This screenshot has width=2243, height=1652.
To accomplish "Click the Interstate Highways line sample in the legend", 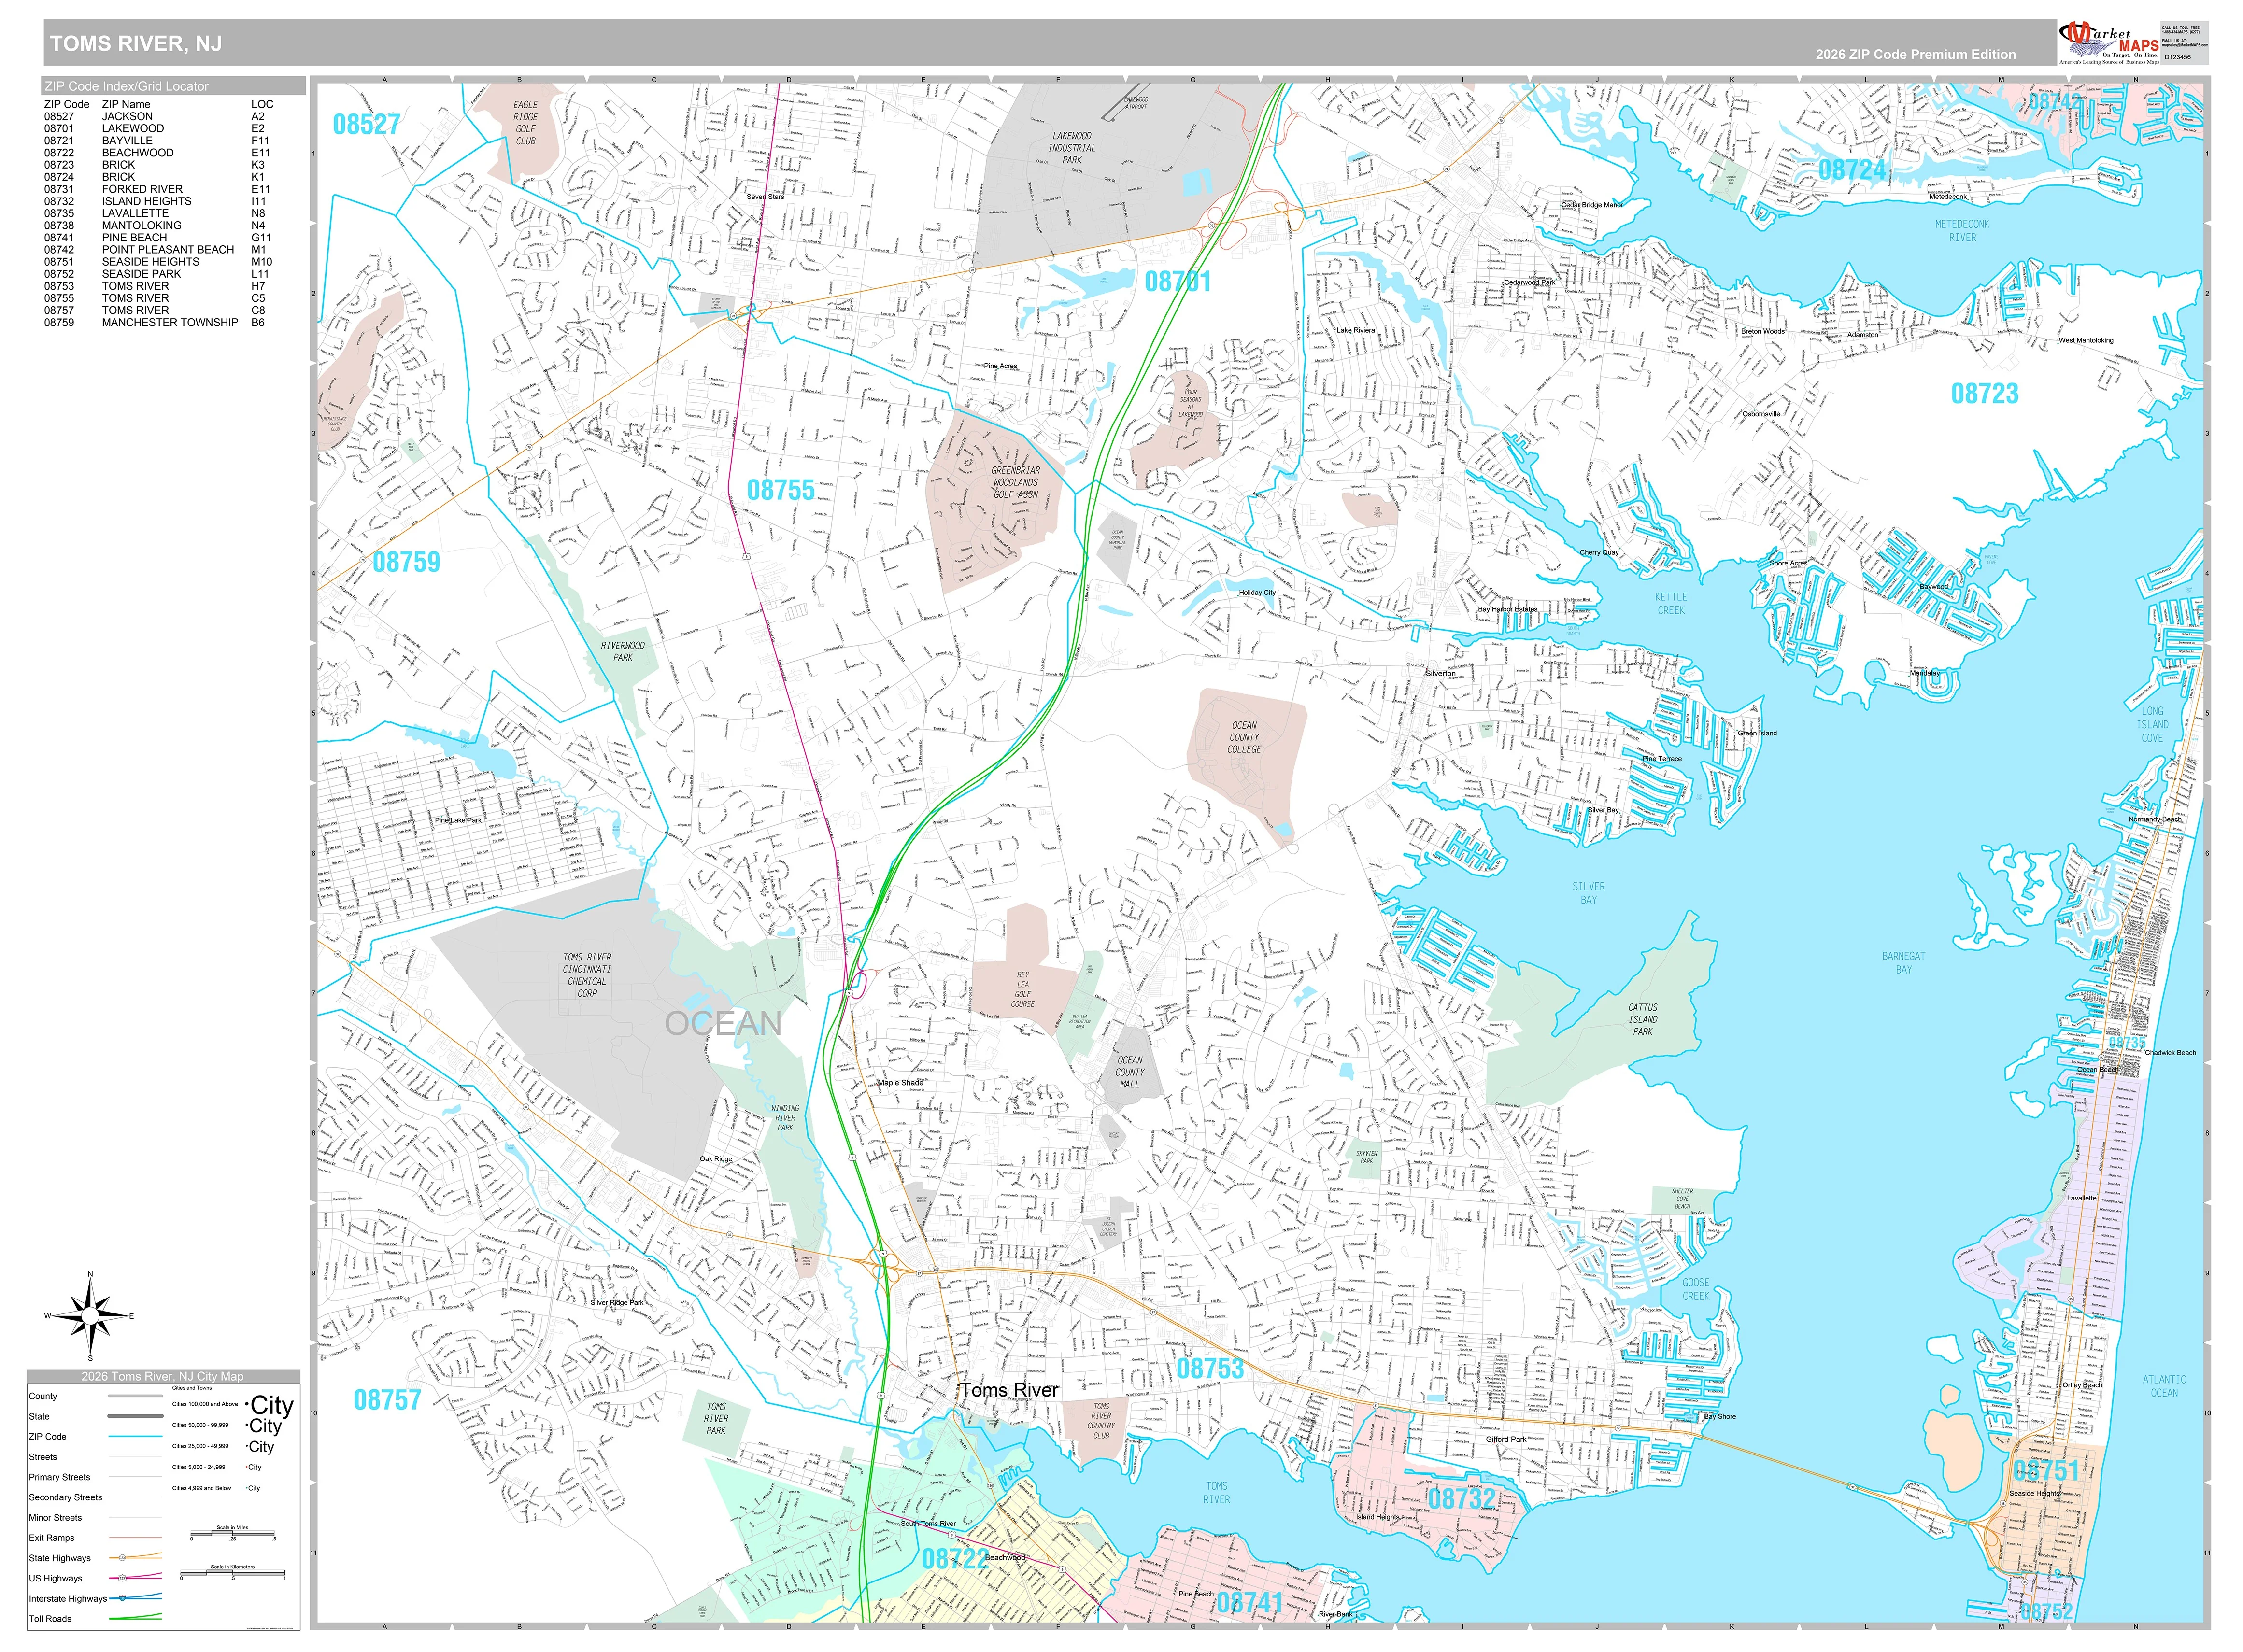I will [135, 1598].
